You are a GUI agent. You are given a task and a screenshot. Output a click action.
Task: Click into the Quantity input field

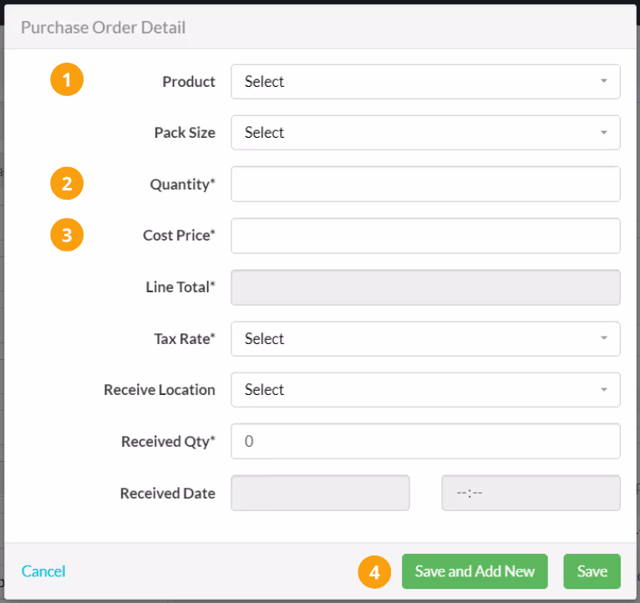coord(425,184)
